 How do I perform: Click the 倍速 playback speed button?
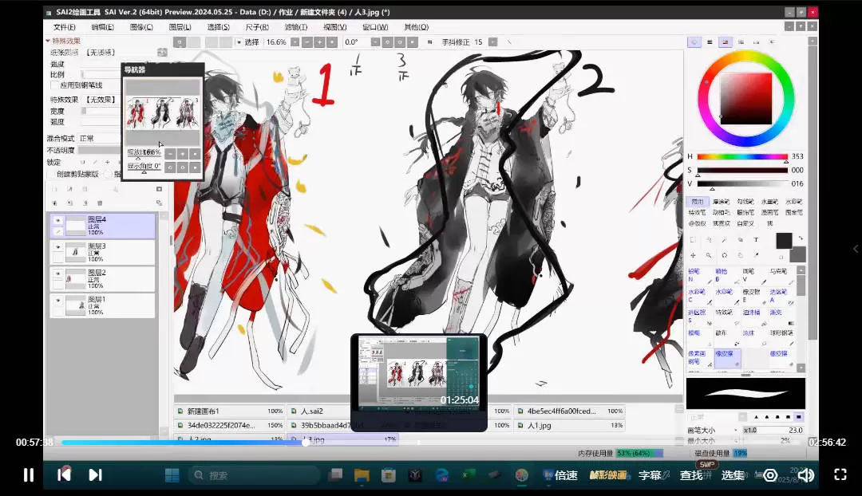pos(566,475)
